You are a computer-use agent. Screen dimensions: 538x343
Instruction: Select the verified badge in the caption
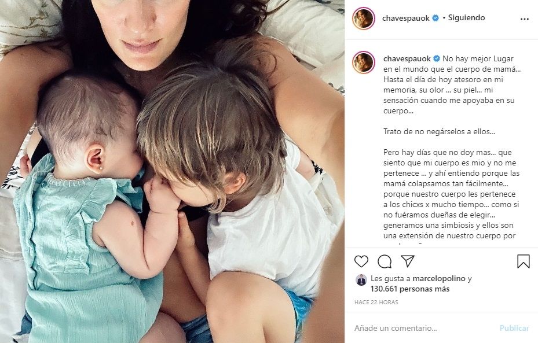pos(437,58)
